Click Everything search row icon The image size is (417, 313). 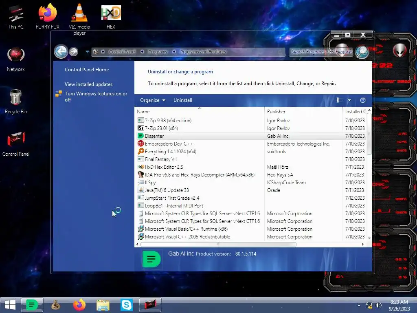pyautogui.click(x=140, y=151)
